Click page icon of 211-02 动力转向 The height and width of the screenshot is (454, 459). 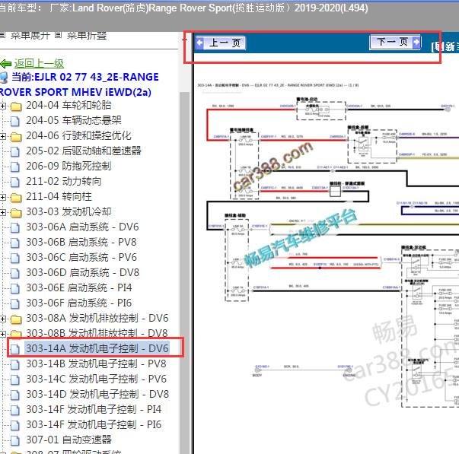tap(15, 182)
